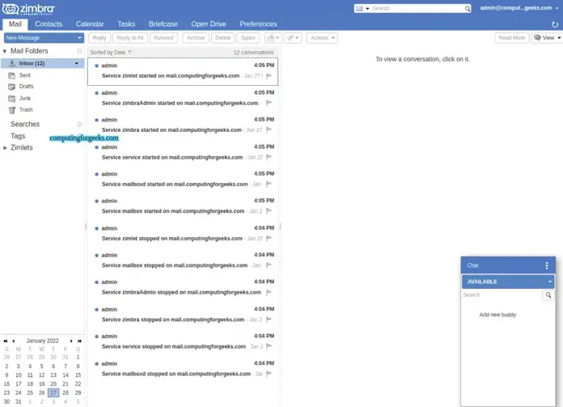The width and height of the screenshot is (563, 407).
Task: Open the Calendar tab
Action: click(90, 24)
